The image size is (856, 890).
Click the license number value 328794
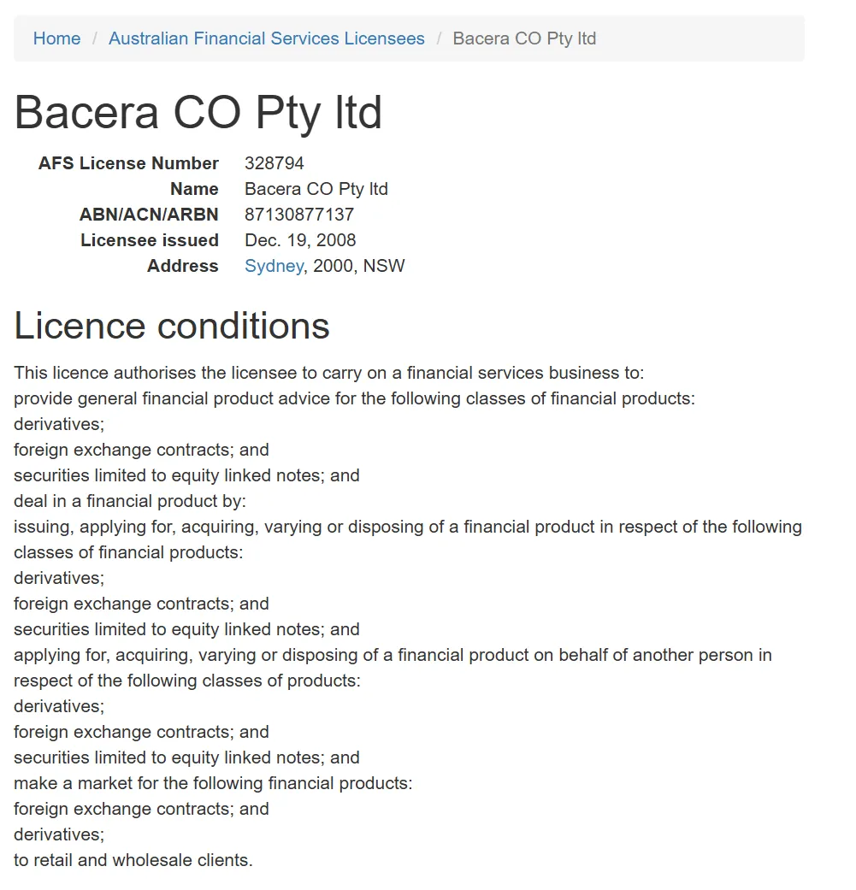[x=275, y=163]
